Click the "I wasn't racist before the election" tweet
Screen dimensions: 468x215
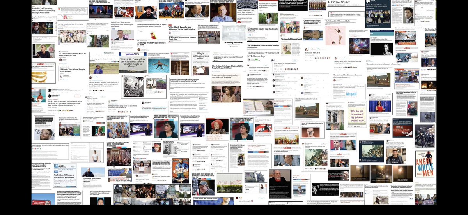[348, 62]
